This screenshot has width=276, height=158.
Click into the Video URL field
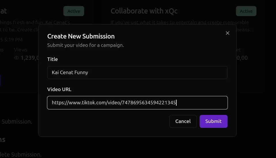[x=137, y=103]
